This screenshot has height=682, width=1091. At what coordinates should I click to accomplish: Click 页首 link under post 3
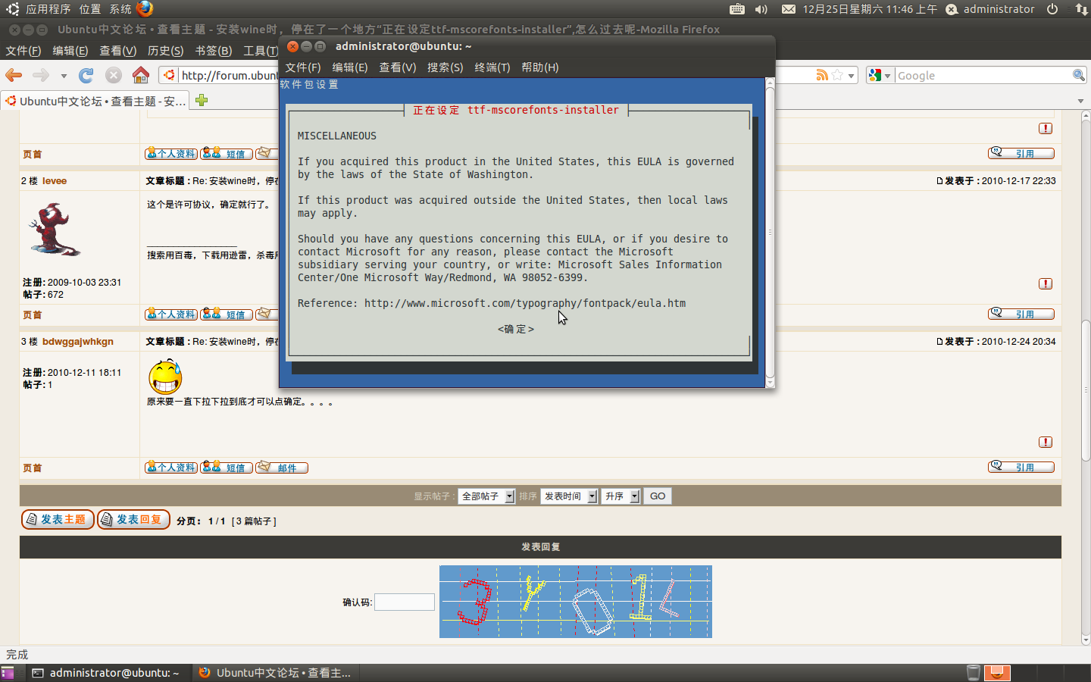(33, 468)
